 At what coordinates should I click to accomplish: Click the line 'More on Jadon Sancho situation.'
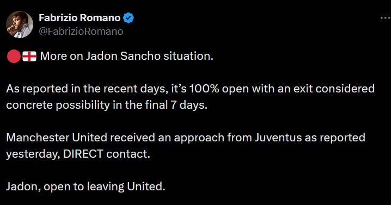[x=127, y=56]
